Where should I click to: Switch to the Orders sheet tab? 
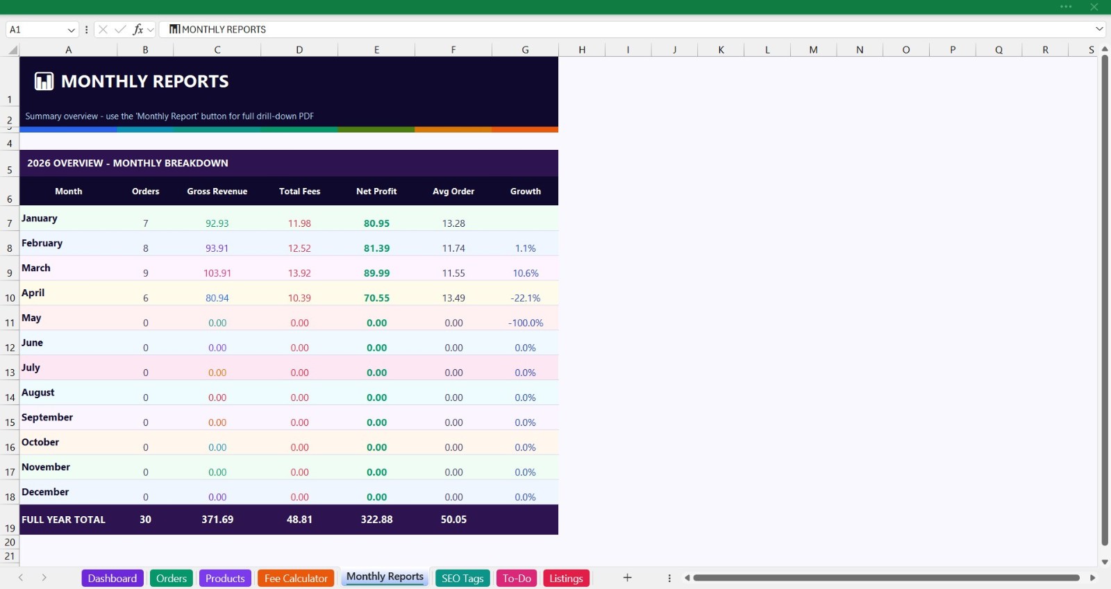pyautogui.click(x=172, y=578)
